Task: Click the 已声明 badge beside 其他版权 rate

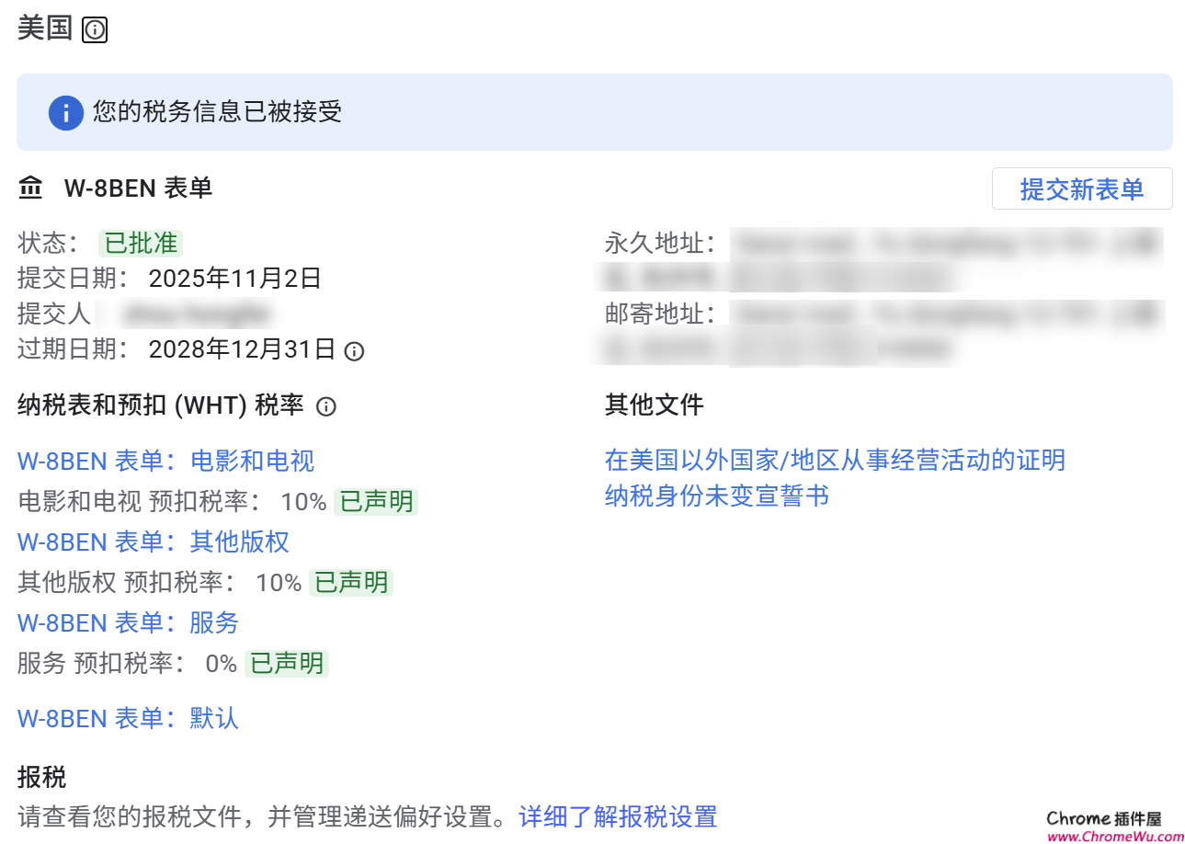Action: point(350,582)
